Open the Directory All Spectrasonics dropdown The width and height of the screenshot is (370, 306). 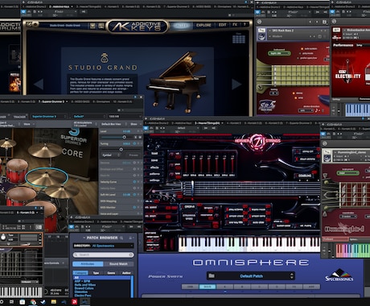tap(104, 246)
